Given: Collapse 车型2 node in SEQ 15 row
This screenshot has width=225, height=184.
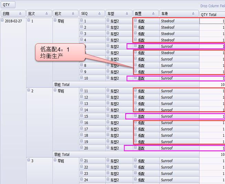Looking at the screenshot, I should [108, 116].
